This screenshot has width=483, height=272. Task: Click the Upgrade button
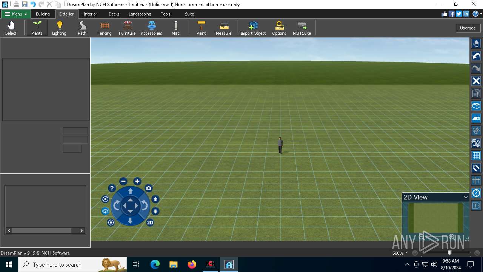pos(468,28)
